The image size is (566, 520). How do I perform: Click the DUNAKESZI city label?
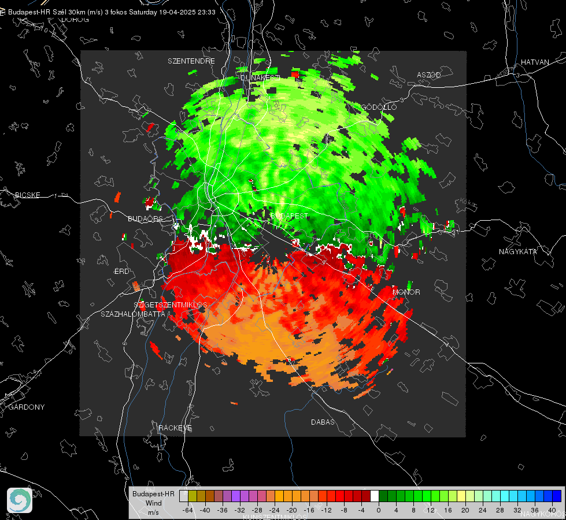260,77
